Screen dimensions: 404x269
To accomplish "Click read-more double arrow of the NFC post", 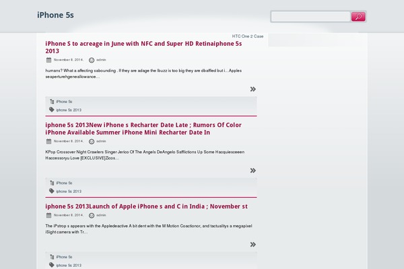I will (x=253, y=89).
